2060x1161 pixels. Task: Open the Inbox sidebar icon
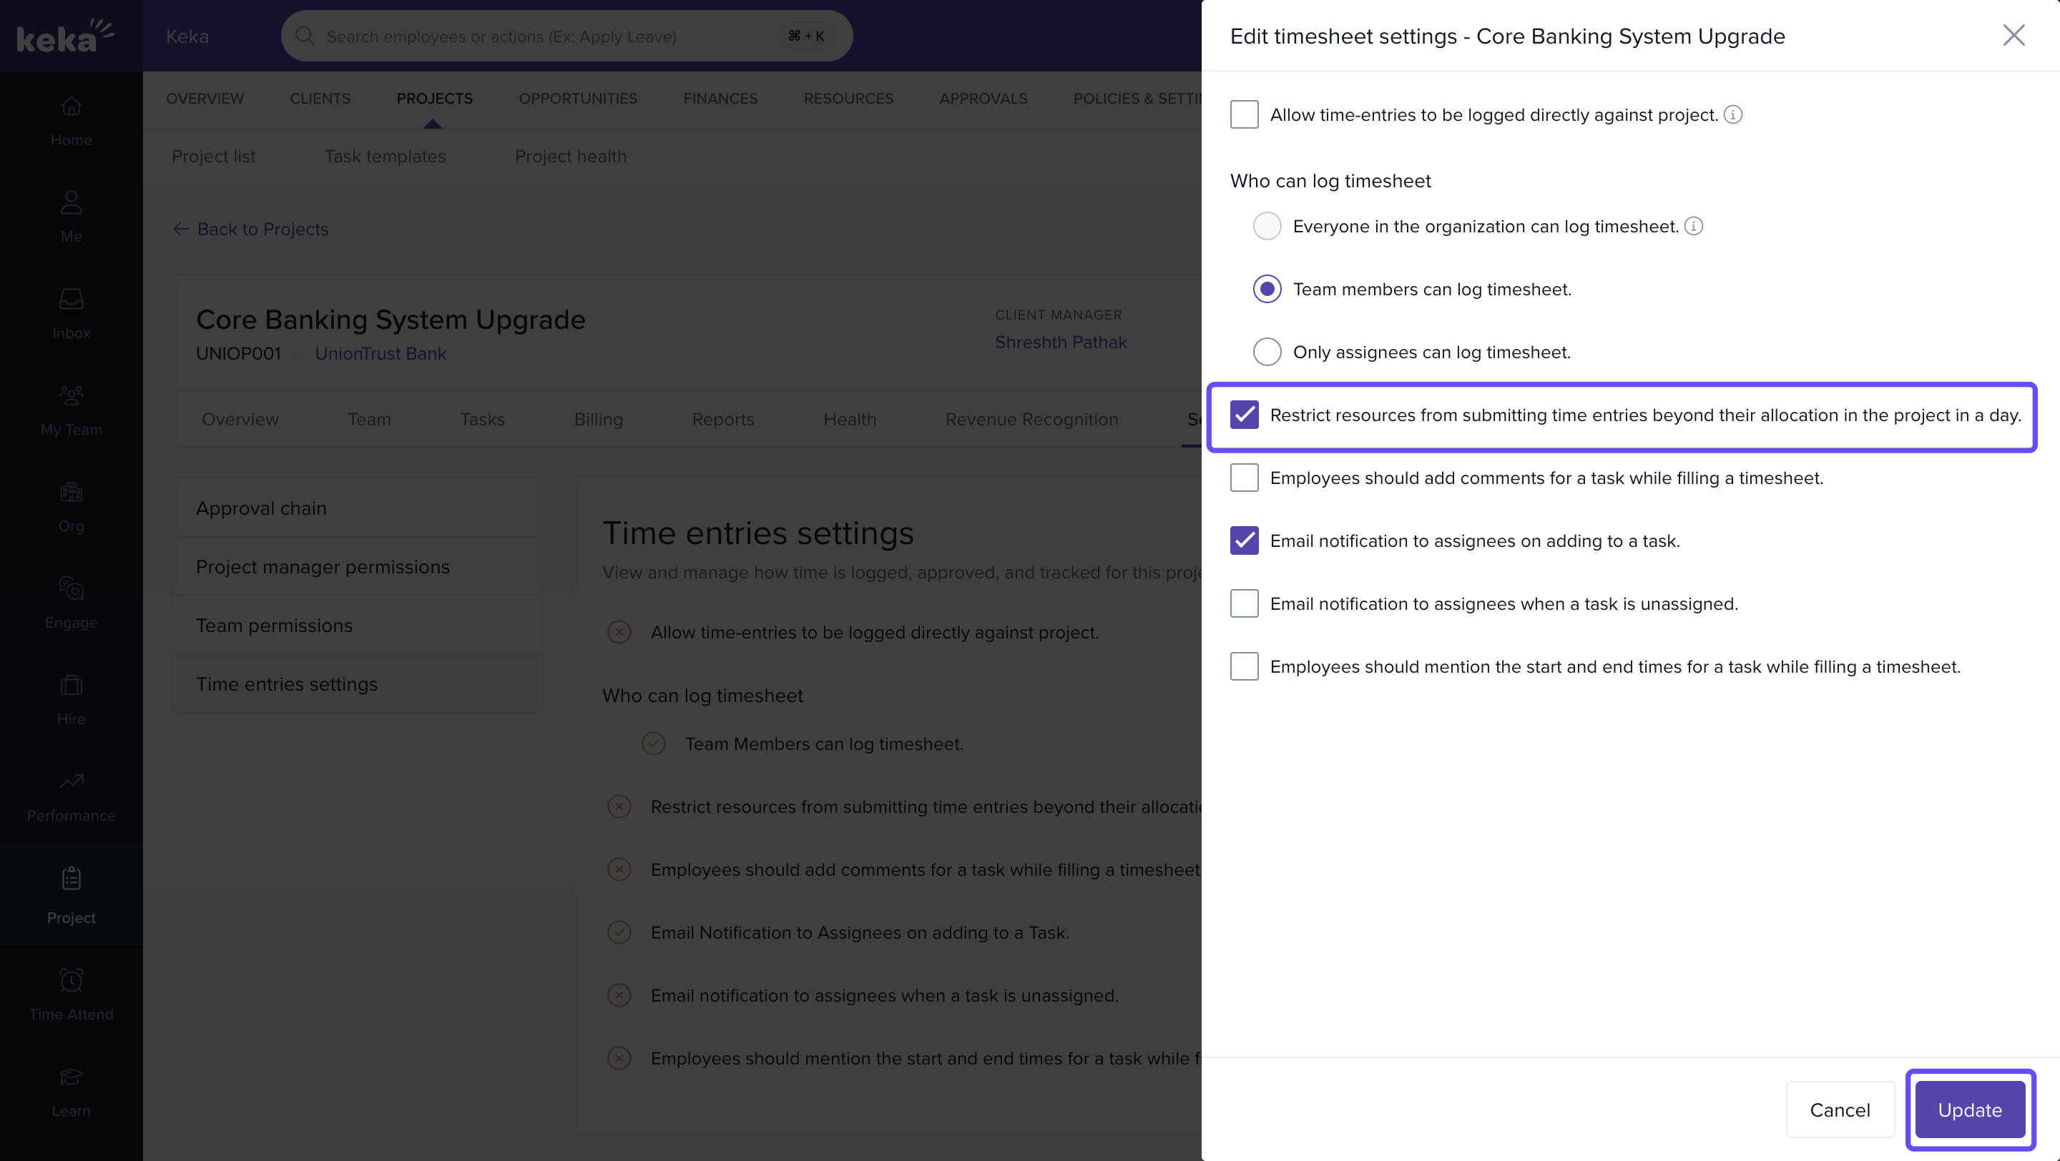(72, 300)
